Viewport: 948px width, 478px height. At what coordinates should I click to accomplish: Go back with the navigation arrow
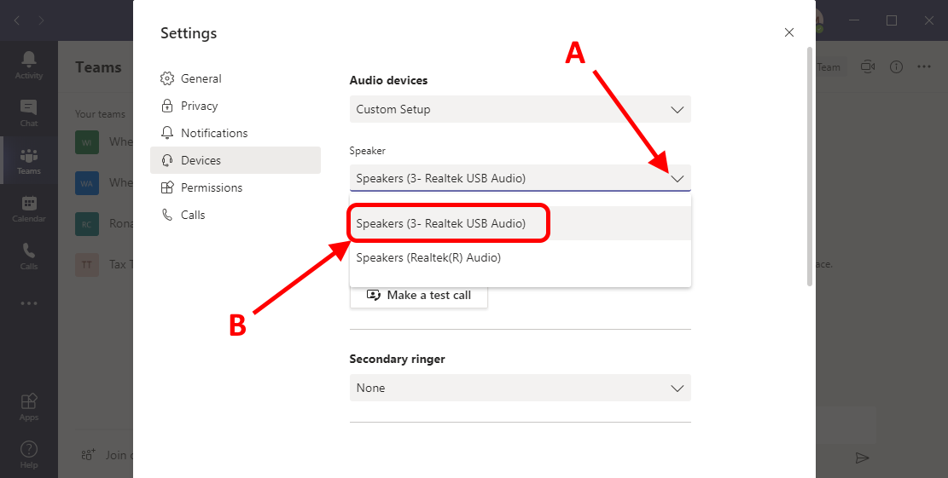tap(17, 20)
